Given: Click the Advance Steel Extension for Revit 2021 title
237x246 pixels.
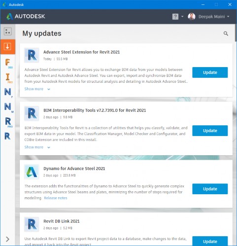Looking at the screenshot, I should tap(81, 52).
